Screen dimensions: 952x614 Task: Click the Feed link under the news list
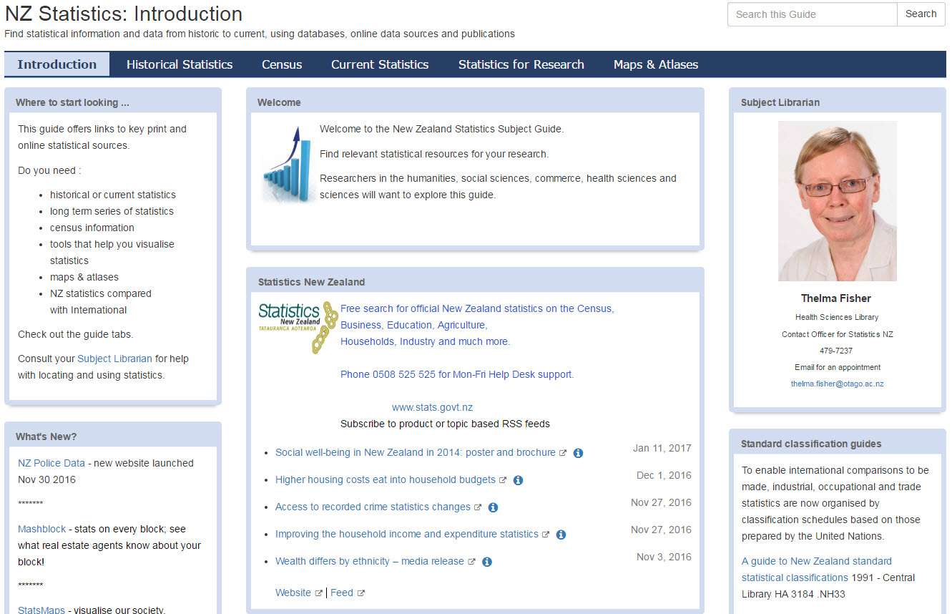(342, 593)
